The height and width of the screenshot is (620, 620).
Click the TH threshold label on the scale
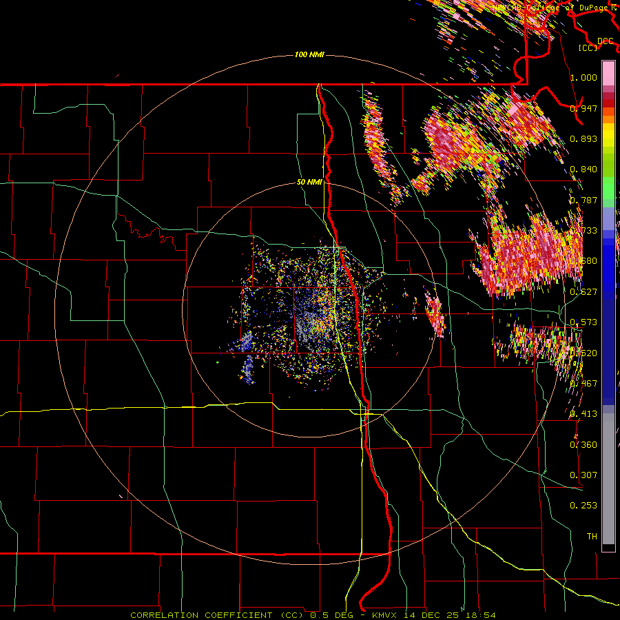(592, 537)
